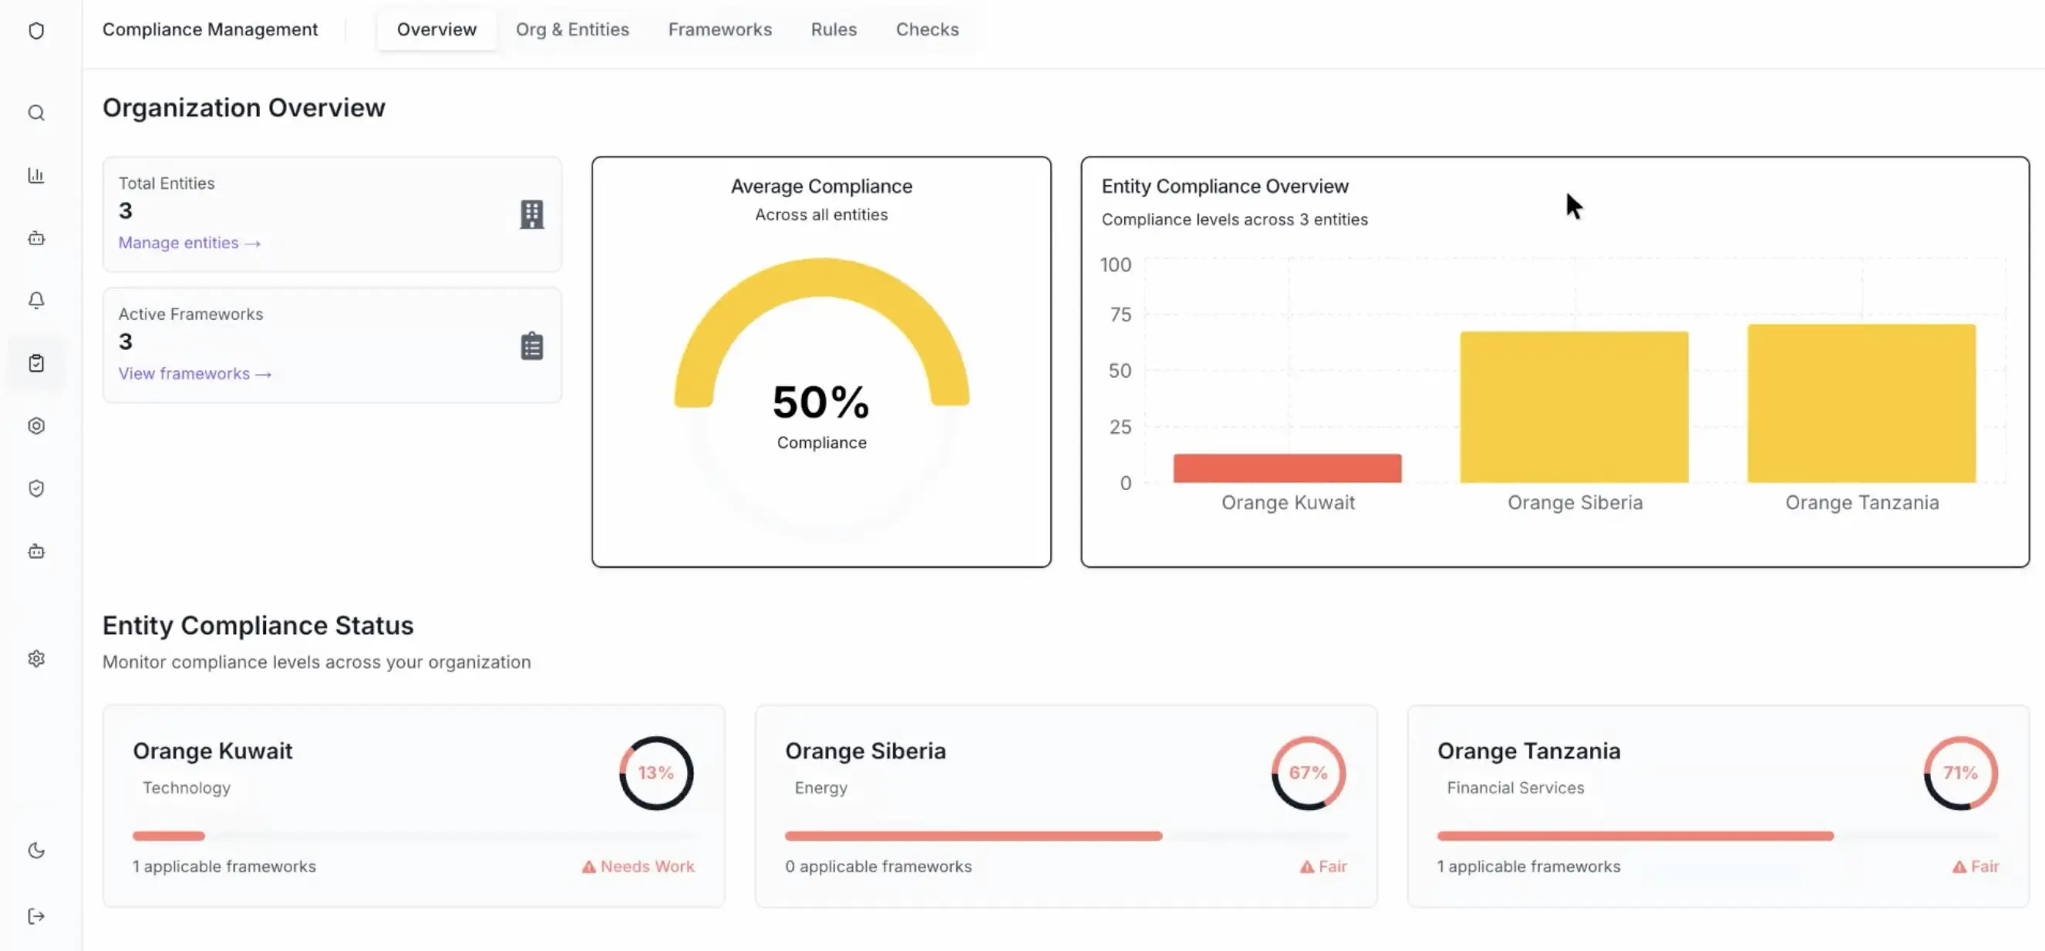Click the Total Entities building icon

coord(531,214)
